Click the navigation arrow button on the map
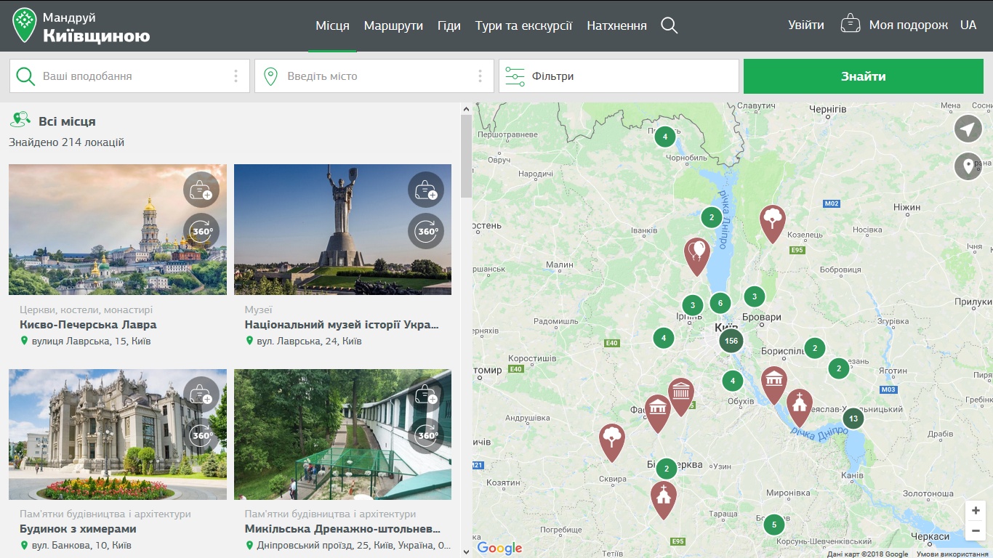Screen dimensions: 993x558 [x=968, y=129]
